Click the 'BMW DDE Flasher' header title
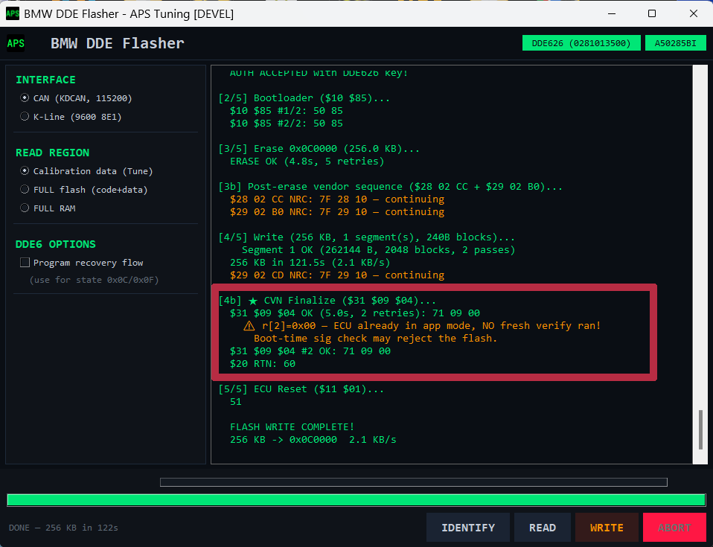The height and width of the screenshot is (547, 713). click(118, 43)
